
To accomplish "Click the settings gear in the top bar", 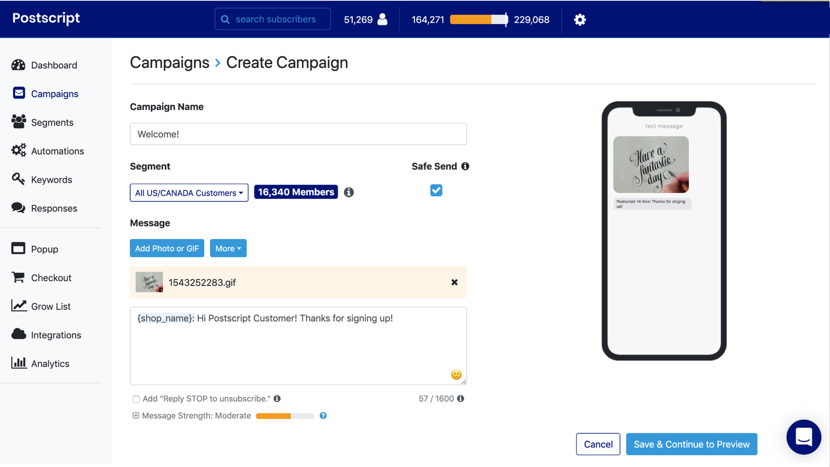I will point(579,19).
